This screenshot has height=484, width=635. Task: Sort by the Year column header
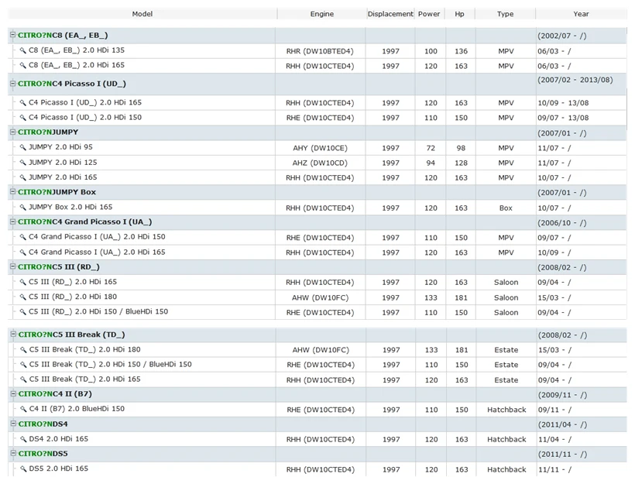click(581, 14)
